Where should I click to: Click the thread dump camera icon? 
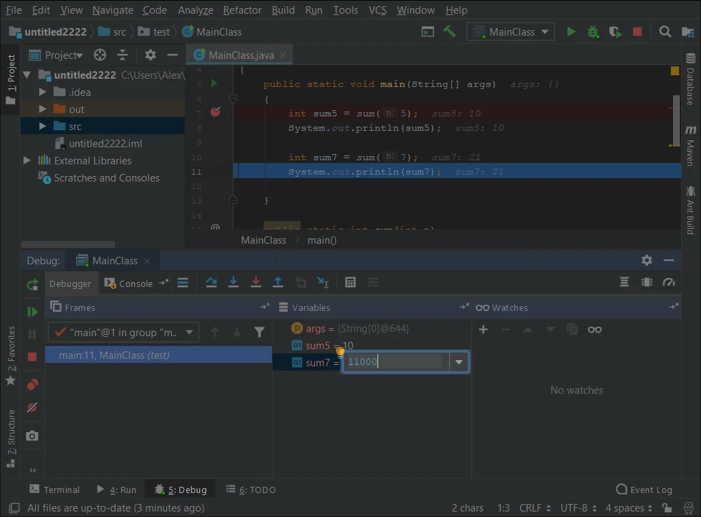pos(32,436)
